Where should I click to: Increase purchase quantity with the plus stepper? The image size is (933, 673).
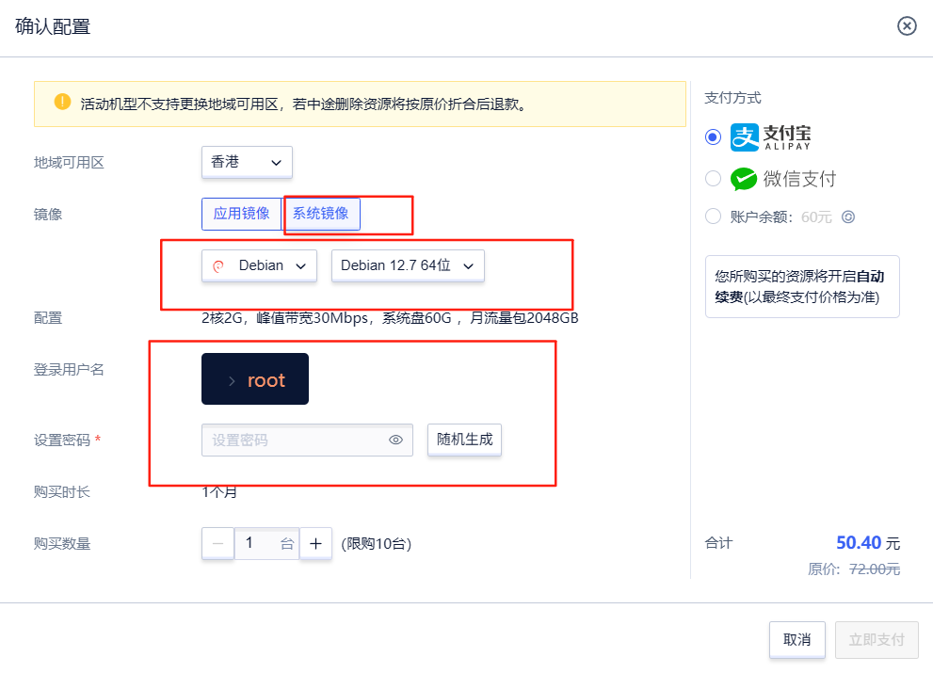[x=316, y=543]
